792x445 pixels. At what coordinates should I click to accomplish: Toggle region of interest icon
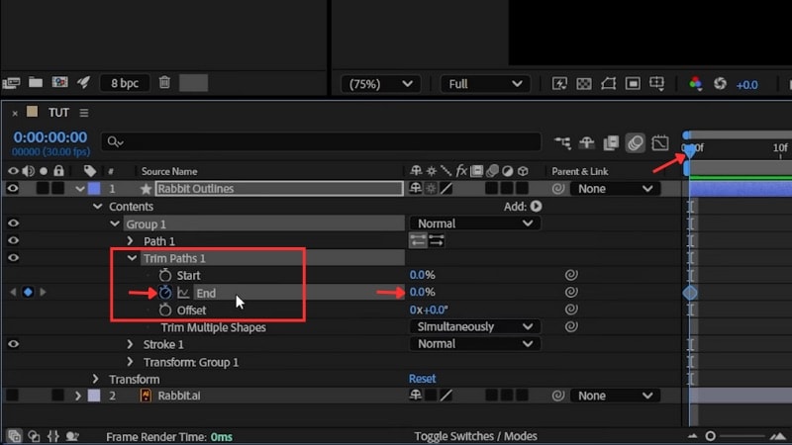633,84
